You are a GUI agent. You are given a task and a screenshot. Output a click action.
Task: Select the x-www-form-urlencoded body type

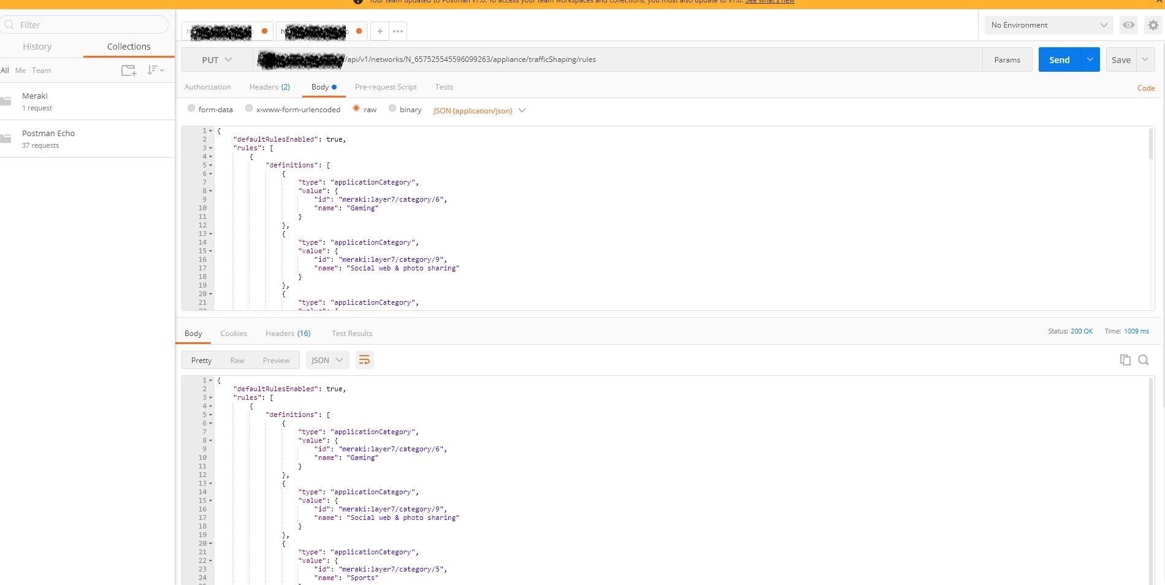(248, 109)
